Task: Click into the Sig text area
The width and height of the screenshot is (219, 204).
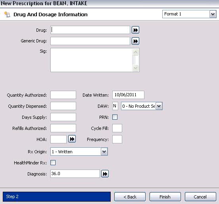Action: (x=91, y=60)
